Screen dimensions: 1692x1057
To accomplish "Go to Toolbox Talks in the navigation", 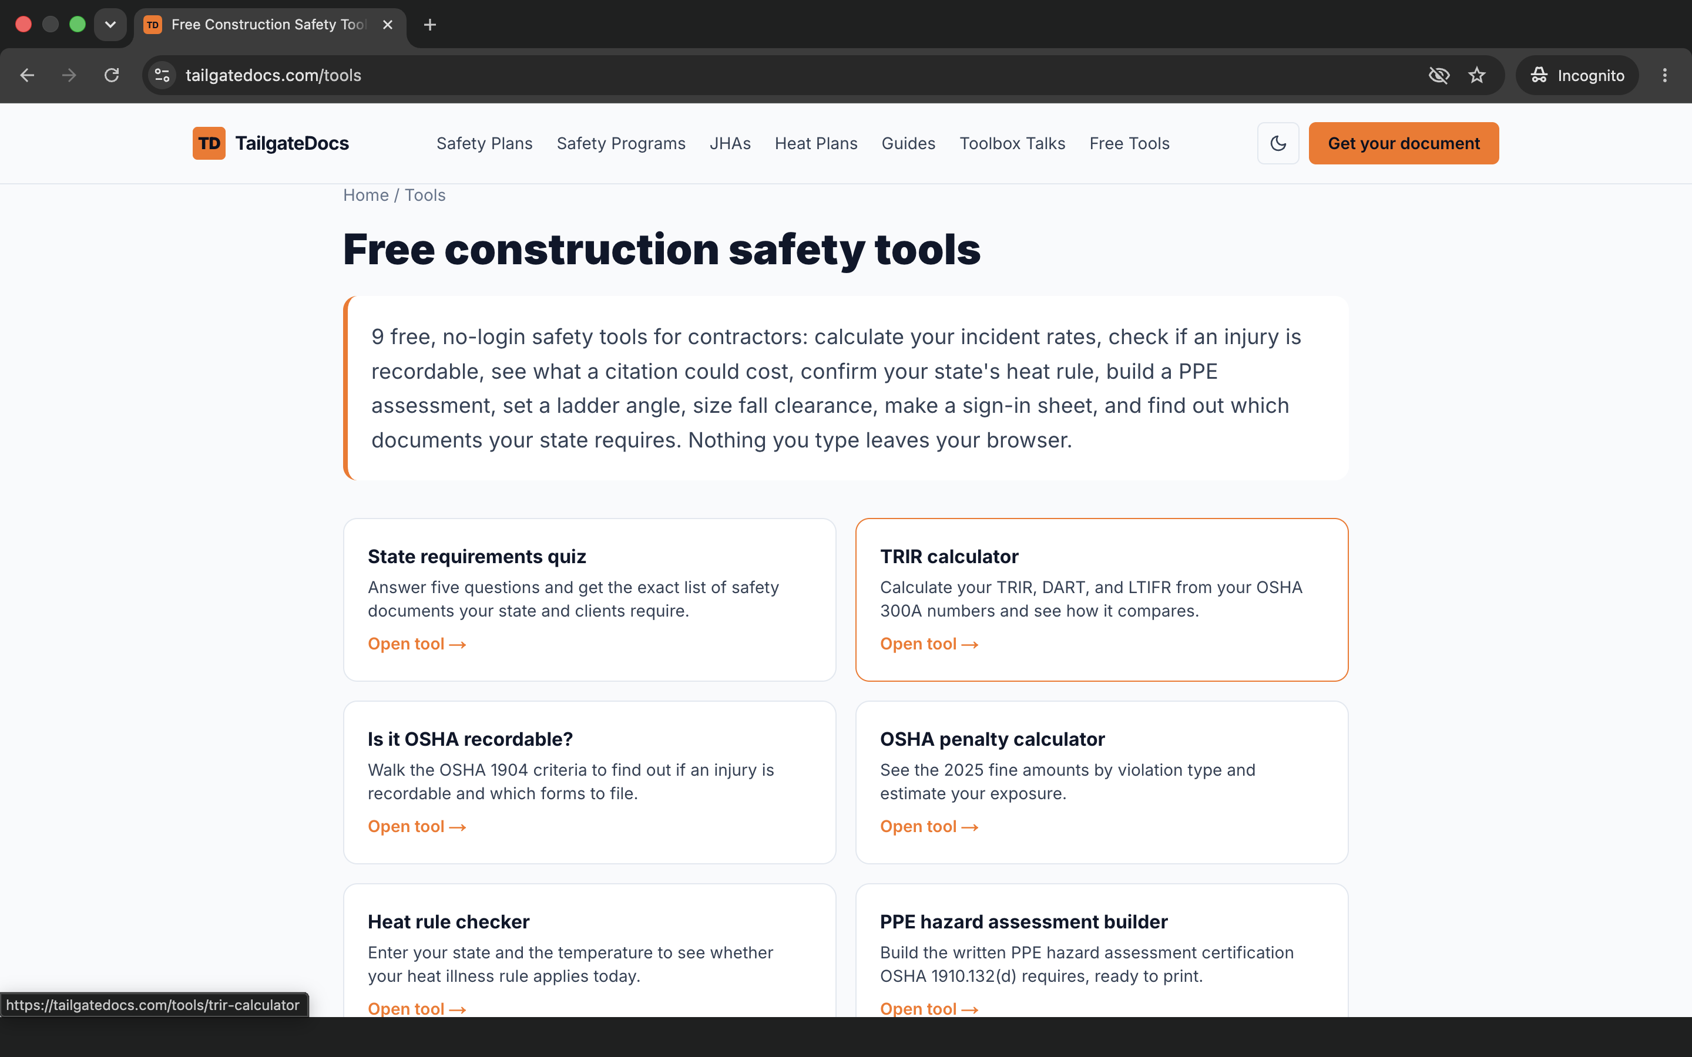I will point(1012,143).
